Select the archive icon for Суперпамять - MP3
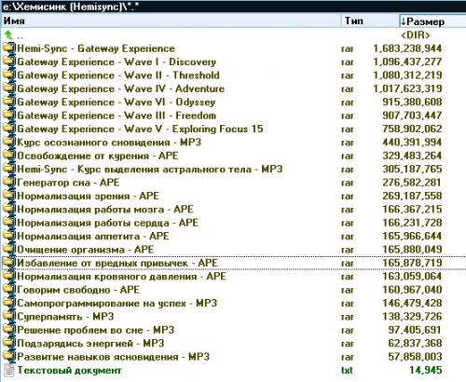Viewport: 466px width, 382px height. point(8,317)
